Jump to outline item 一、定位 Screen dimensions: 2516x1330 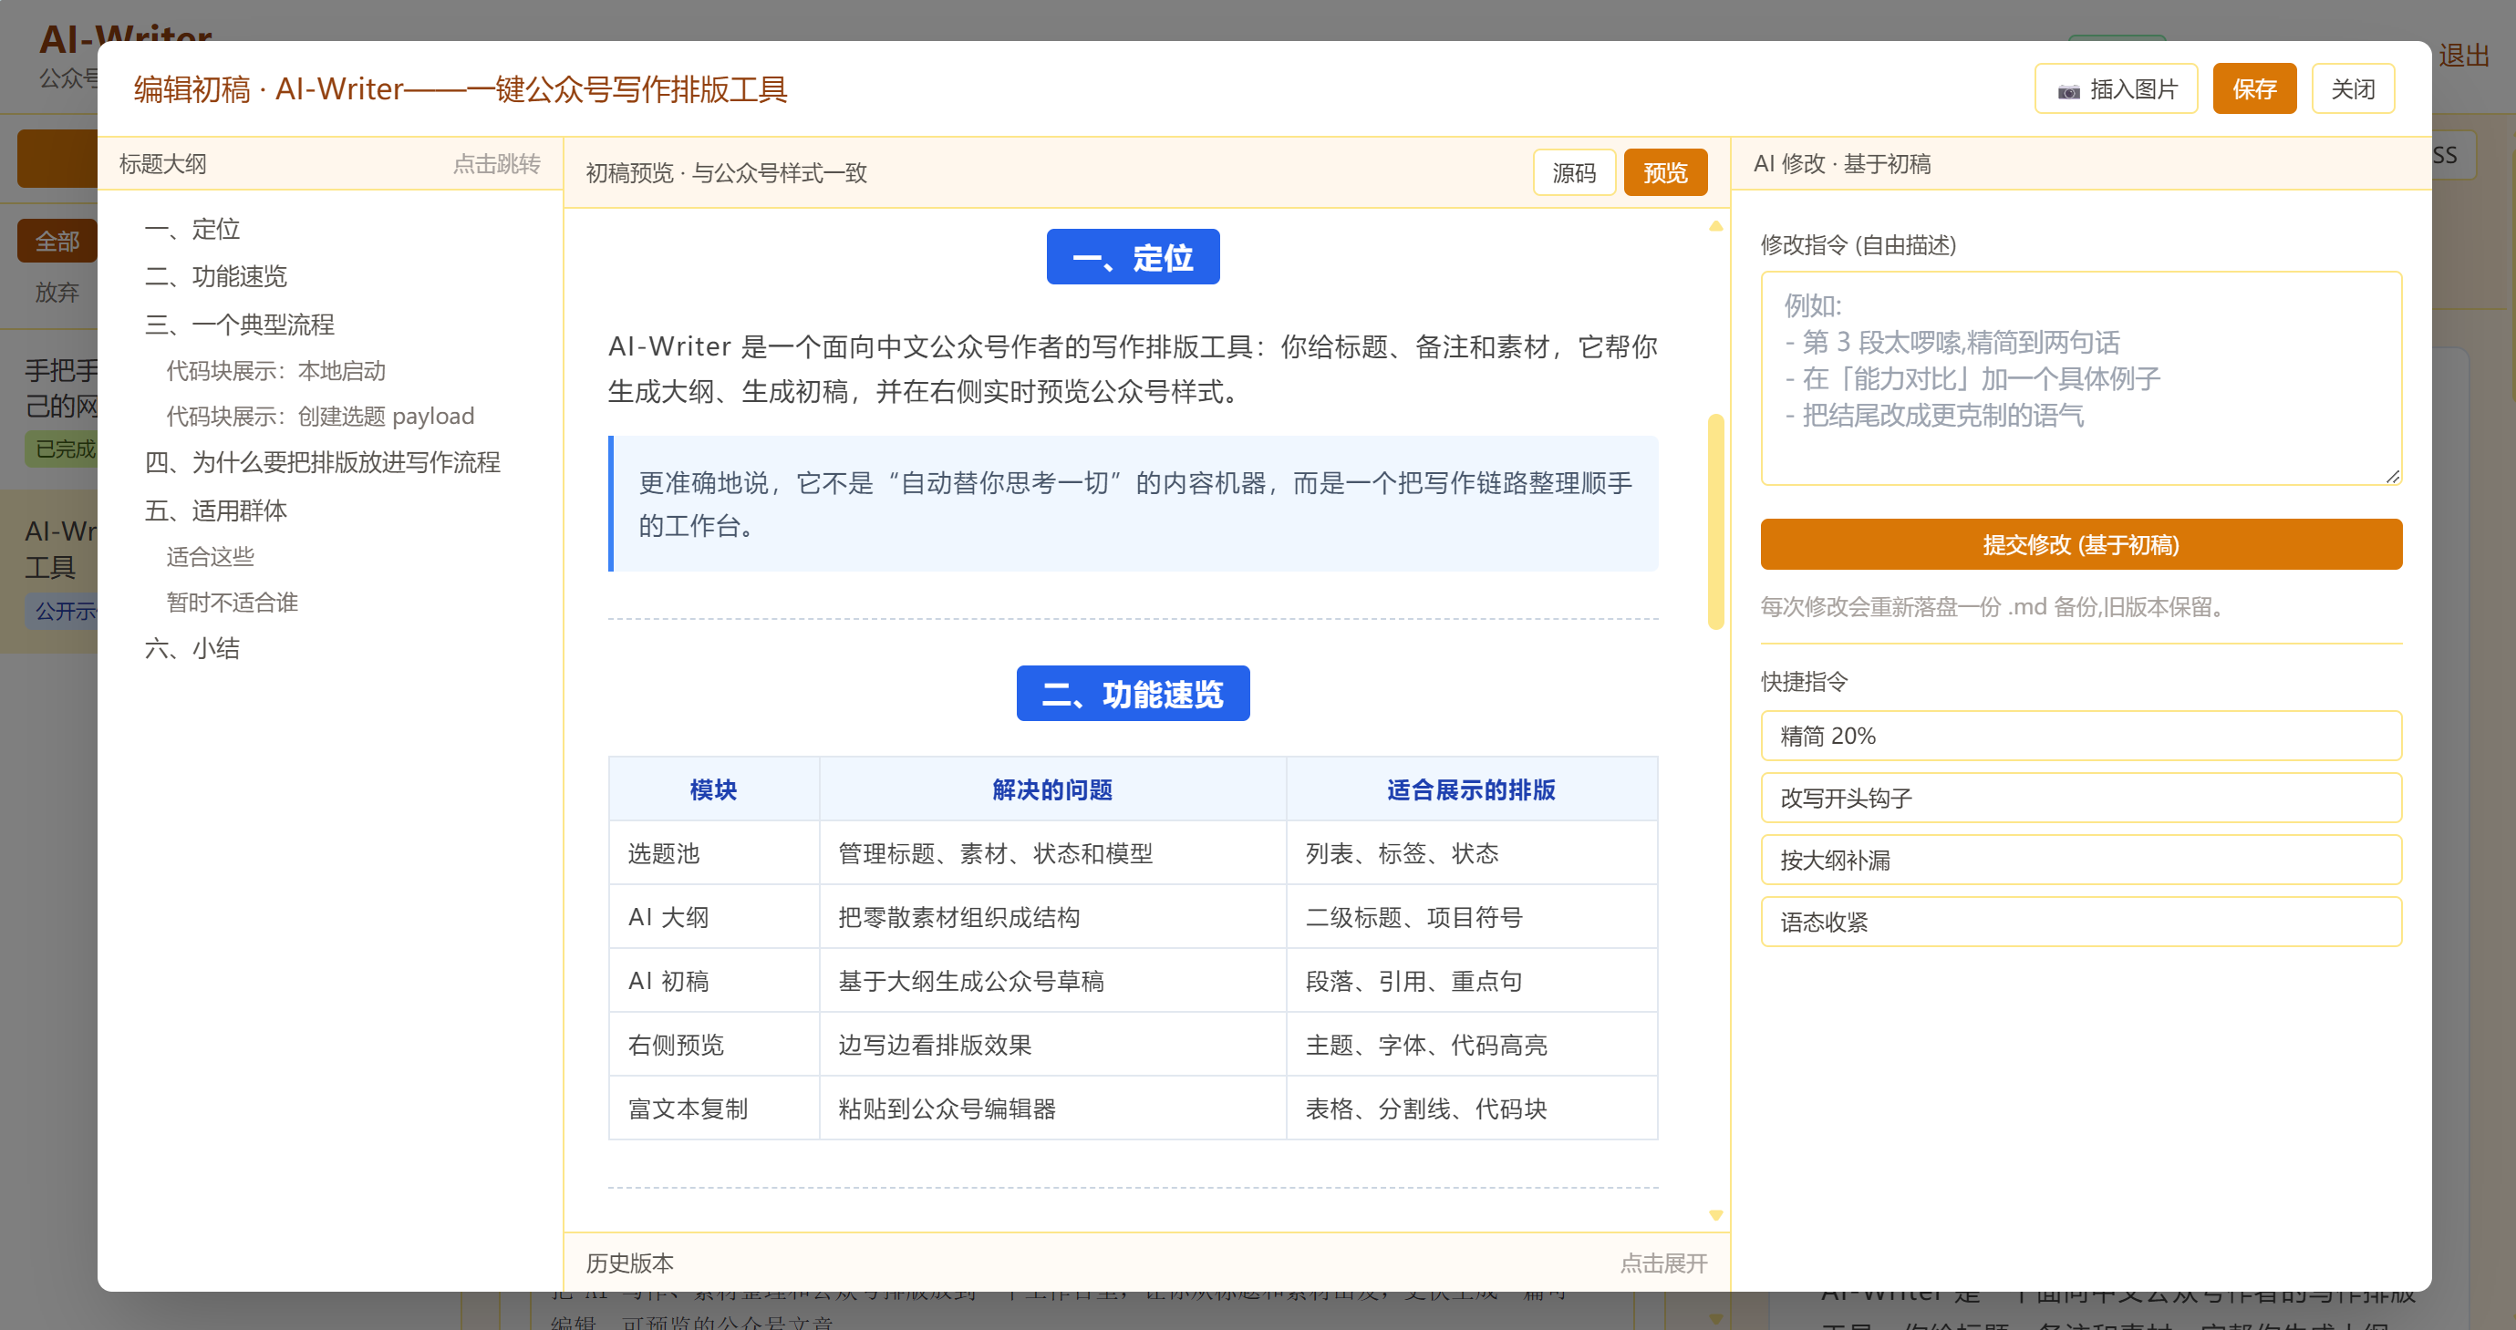[x=192, y=229]
